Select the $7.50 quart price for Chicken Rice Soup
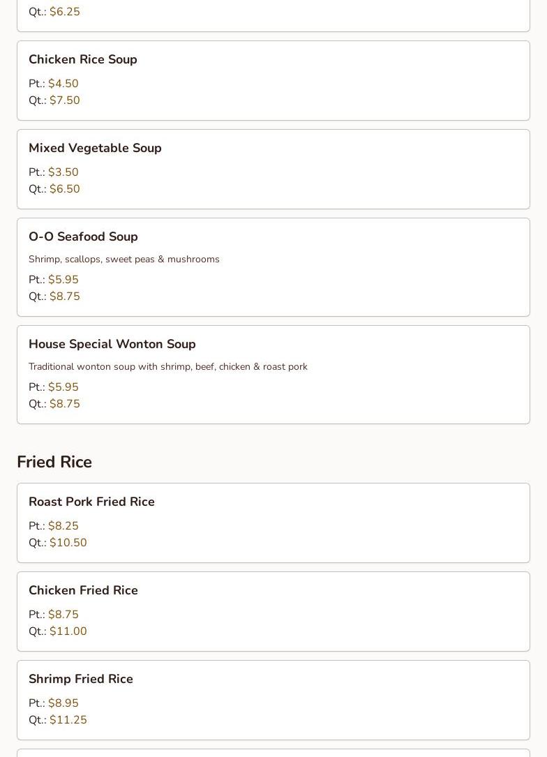Viewport: 547px width, 757px height. point(64,100)
